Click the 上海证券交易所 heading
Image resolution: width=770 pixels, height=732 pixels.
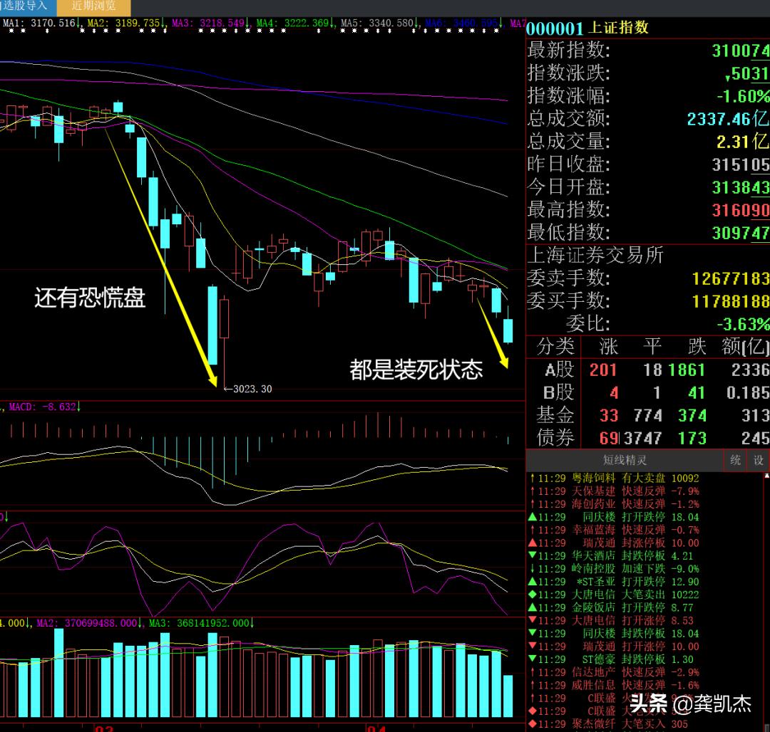point(595,255)
